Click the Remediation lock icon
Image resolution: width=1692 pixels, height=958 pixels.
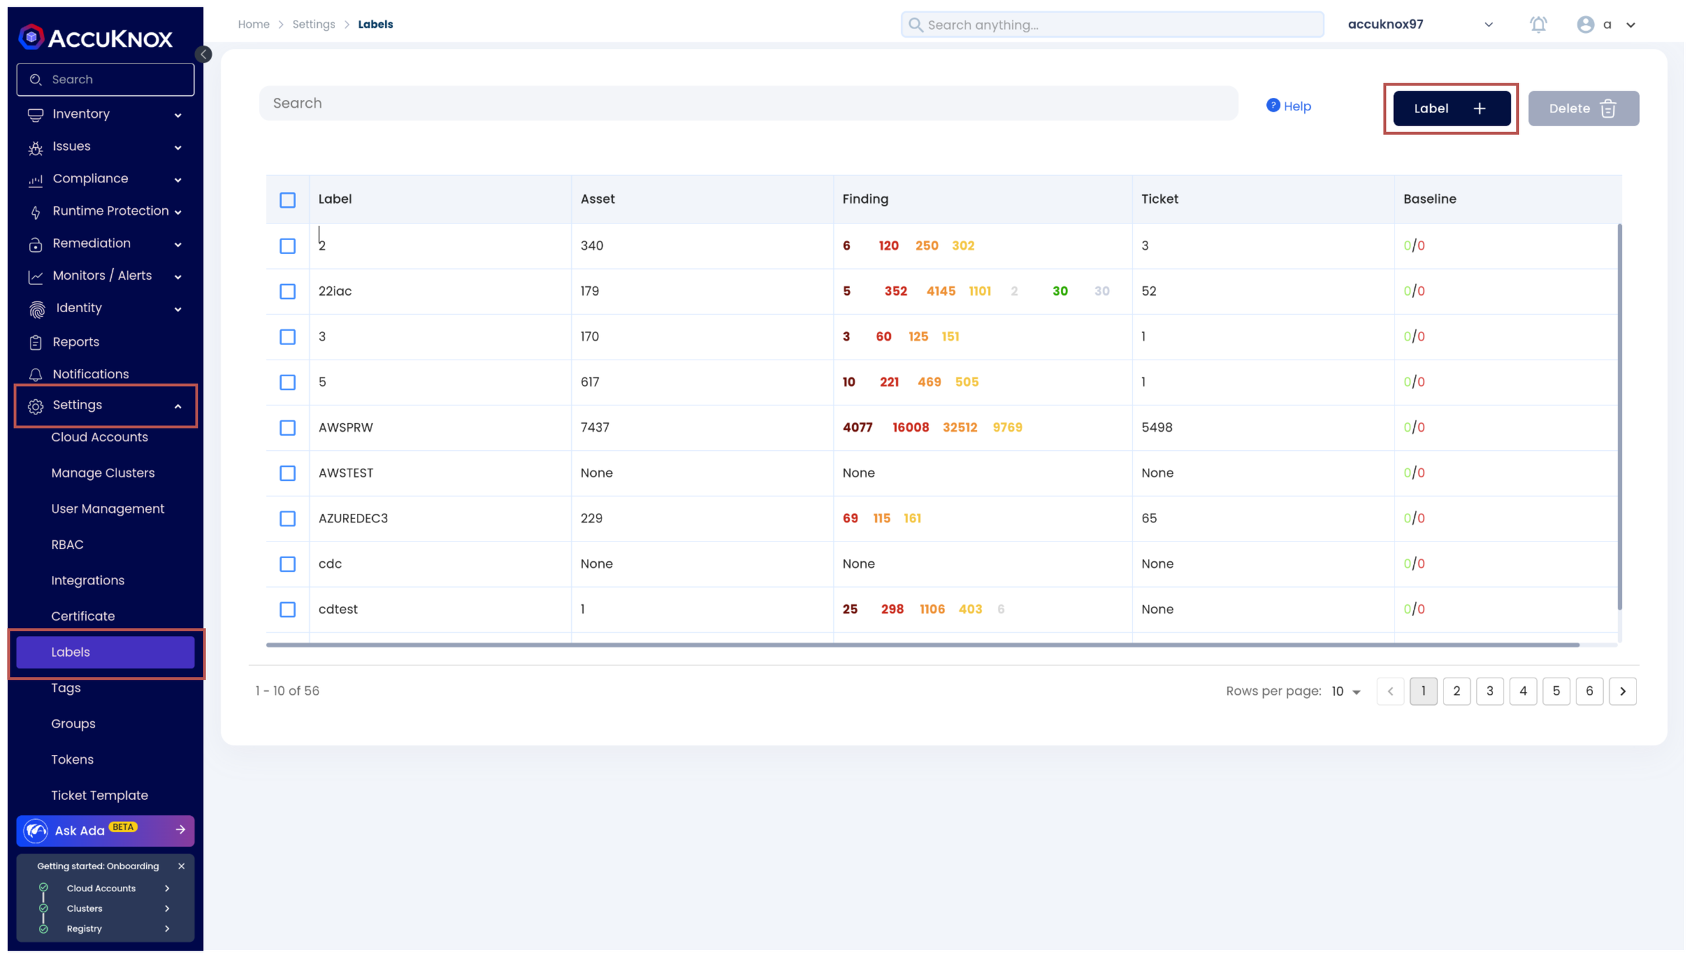pos(36,245)
